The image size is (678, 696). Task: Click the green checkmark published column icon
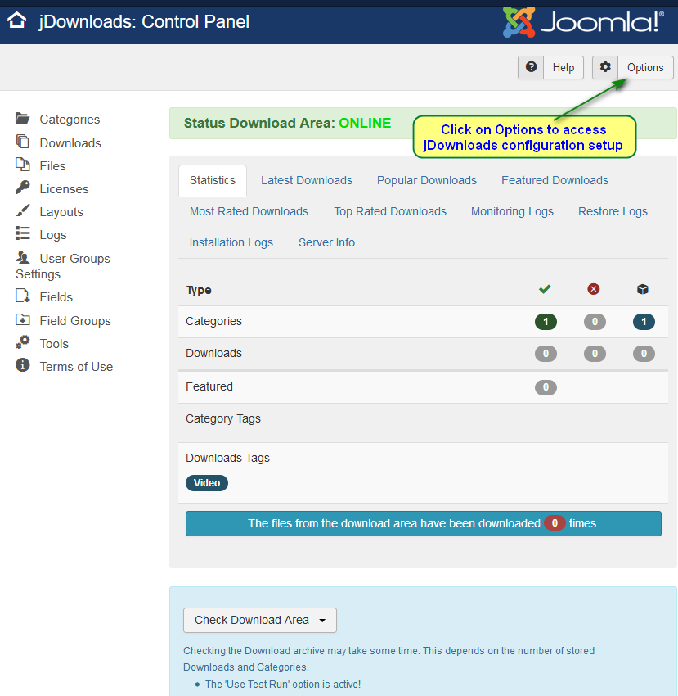click(x=545, y=289)
